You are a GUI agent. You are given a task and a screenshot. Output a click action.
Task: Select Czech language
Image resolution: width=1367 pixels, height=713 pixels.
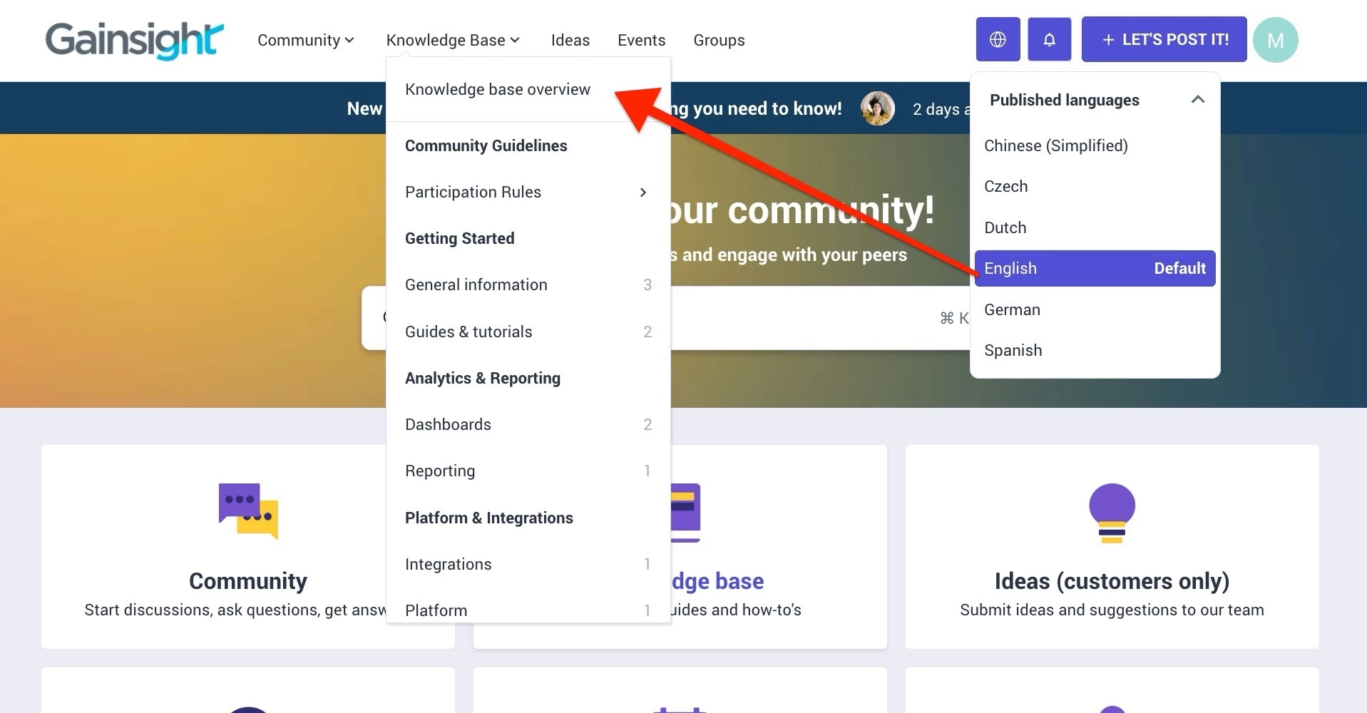point(1095,187)
